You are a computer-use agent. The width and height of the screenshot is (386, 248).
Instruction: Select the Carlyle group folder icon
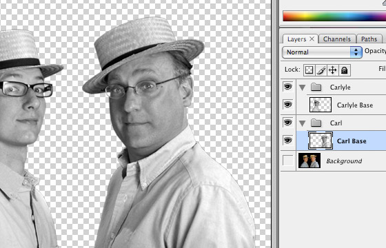point(316,87)
